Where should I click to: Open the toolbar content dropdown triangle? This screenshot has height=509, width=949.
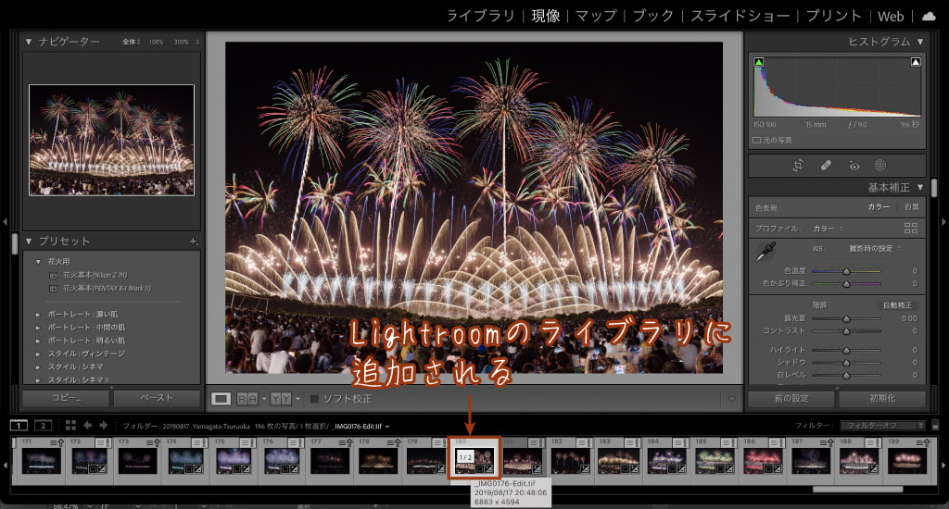pyautogui.click(x=731, y=399)
